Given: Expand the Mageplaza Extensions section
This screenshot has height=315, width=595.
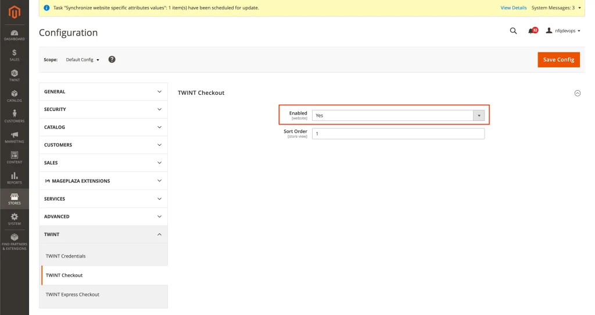Looking at the screenshot, I should click(x=103, y=181).
